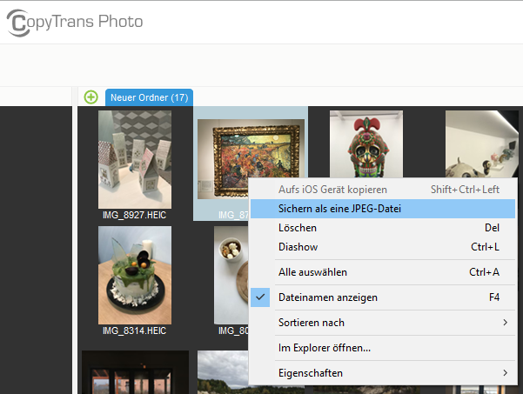523x394 pixels.
Task: Select the cloudy landscape thumbnail
Action: pos(223,372)
